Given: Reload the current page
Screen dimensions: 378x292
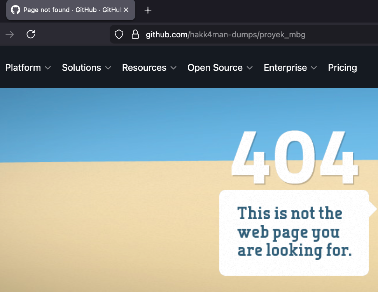Looking at the screenshot, I should pyautogui.click(x=31, y=35).
